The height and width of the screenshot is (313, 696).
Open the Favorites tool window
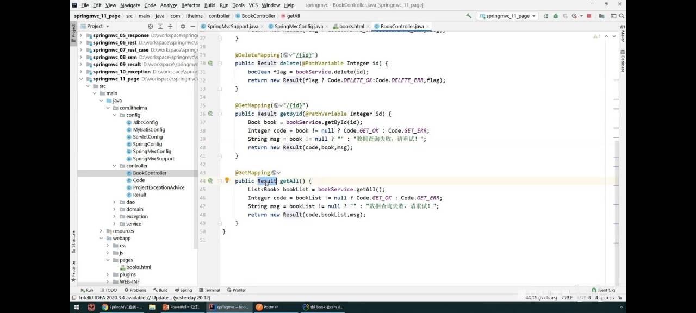(x=73, y=271)
